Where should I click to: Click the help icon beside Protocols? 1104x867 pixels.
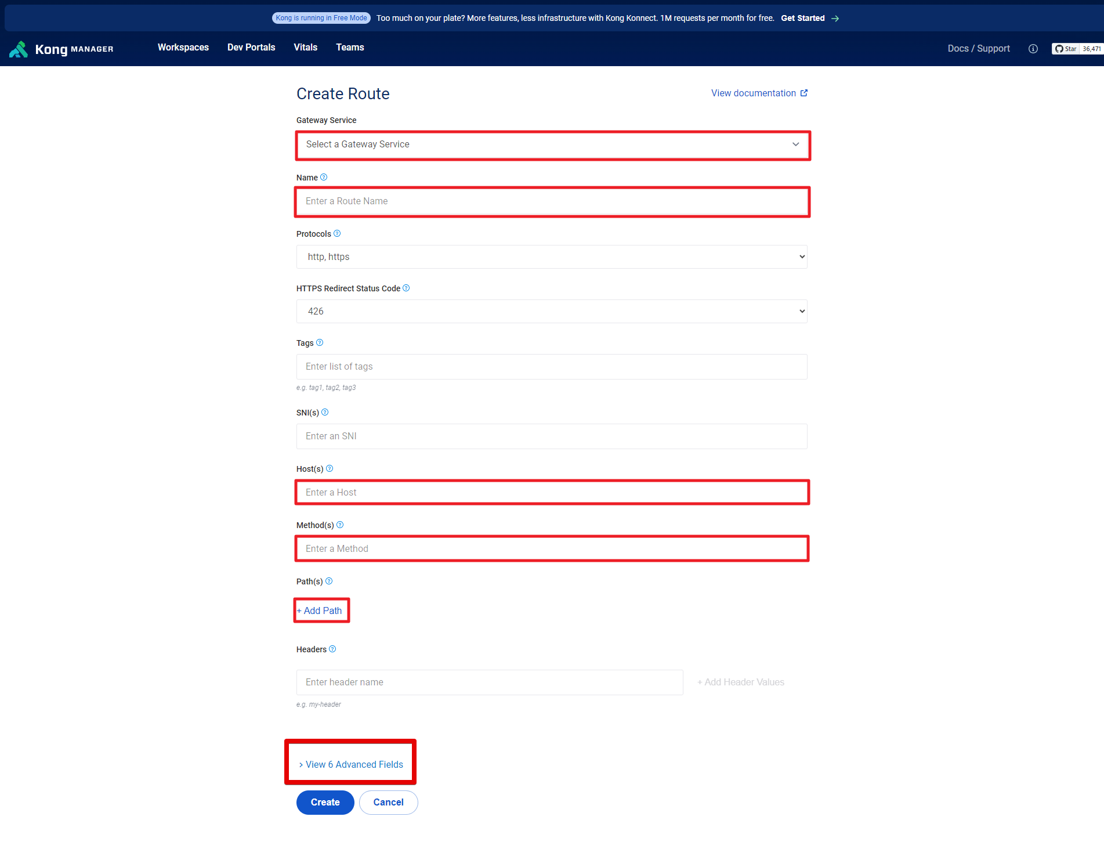point(337,234)
